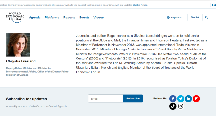Go to the Reports section
The width and height of the screenshot is (216, 116).
69,18
